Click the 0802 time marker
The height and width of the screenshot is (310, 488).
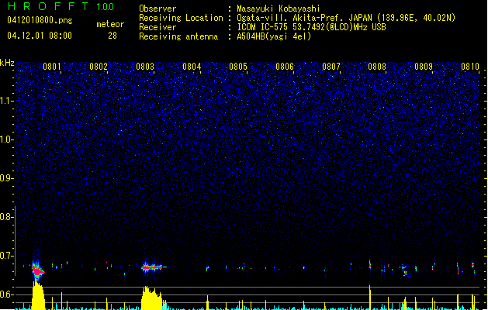99,67
